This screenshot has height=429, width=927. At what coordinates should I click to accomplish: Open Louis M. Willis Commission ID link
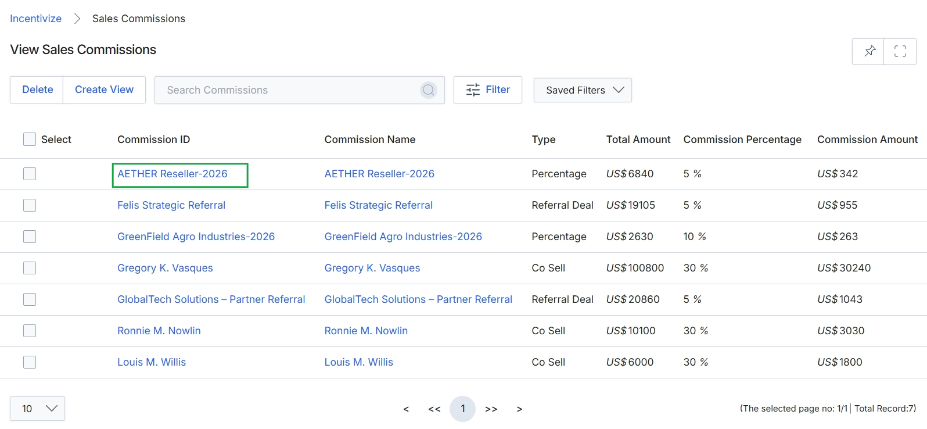[152, 362]
